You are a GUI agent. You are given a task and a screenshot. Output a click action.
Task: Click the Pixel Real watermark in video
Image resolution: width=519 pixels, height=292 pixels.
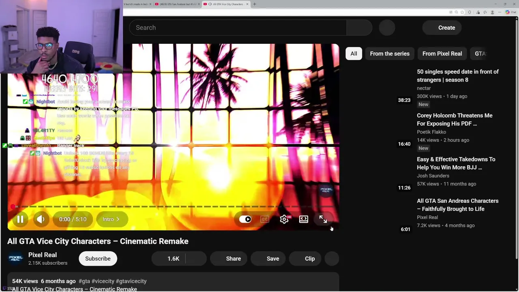326,189
